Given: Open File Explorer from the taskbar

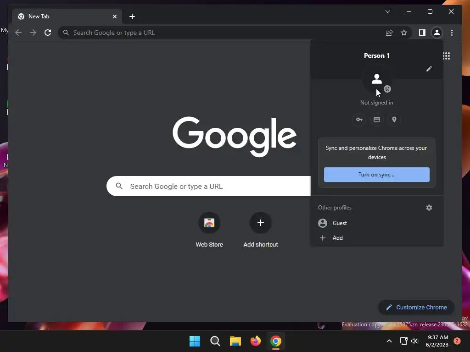Looking at the screenshot, I should tap(235, 341).
